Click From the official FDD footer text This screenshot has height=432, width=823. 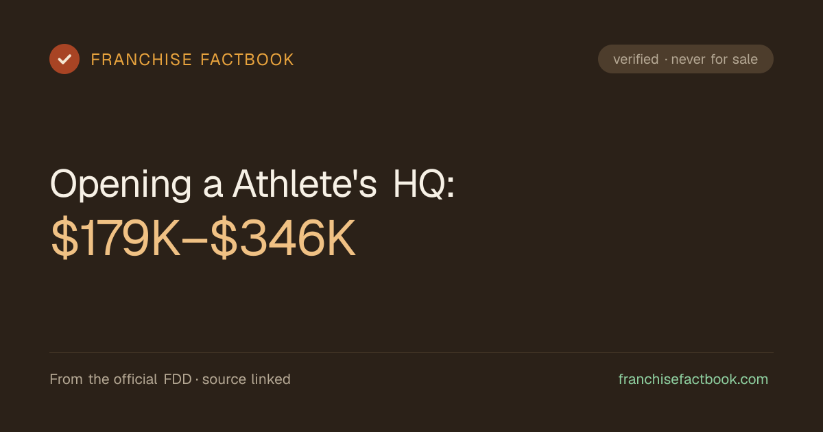pyautogui.click(x=121, y=379)
